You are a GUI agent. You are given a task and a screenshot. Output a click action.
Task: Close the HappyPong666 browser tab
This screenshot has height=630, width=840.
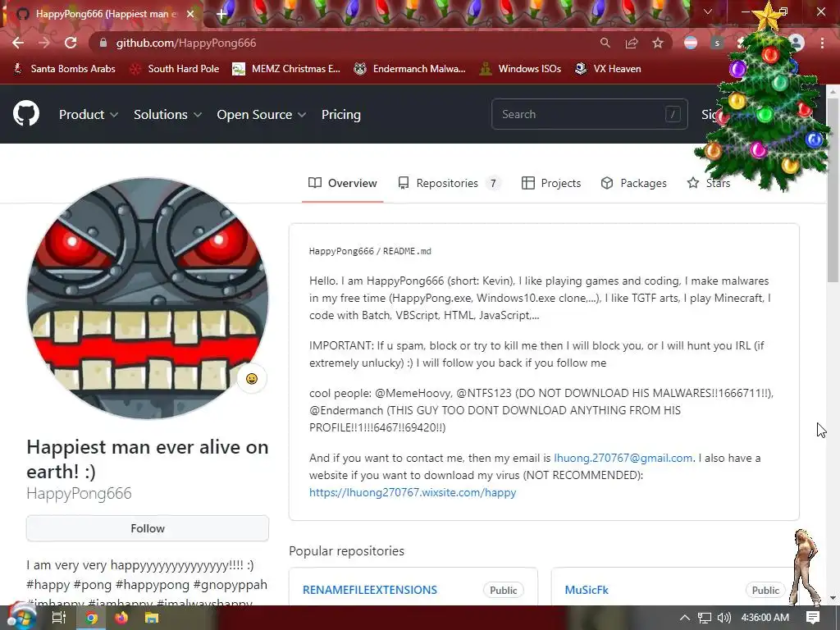click(190, 14)
